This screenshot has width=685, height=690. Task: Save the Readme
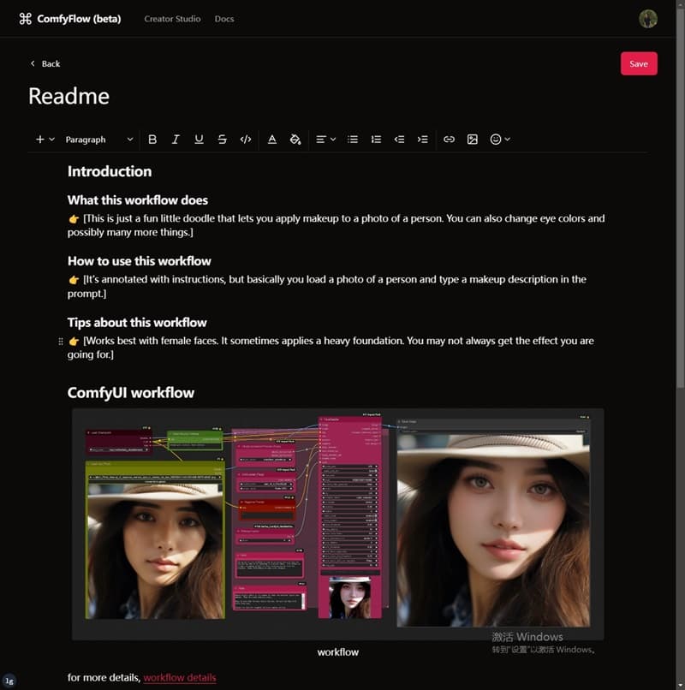tap(639, 64)
